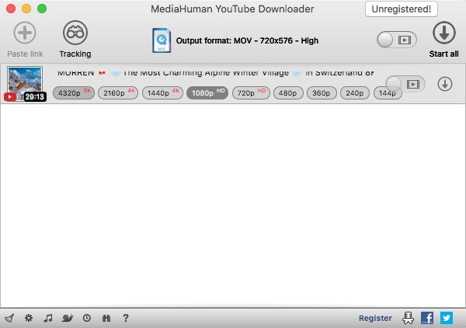
Task: Click the Paste link plus icon
Action: (26, 33)
